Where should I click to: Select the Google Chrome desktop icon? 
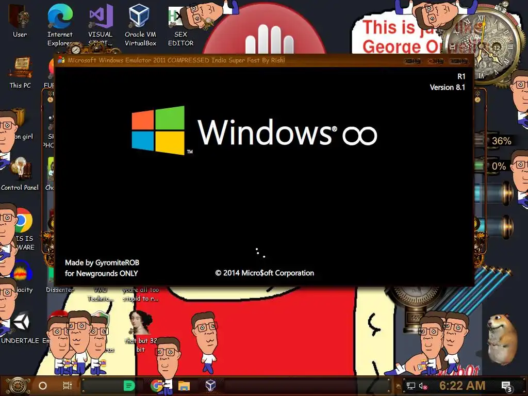23,220
